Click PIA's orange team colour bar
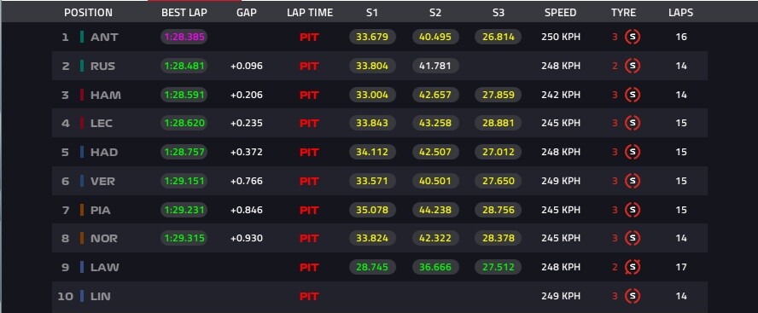Image resolution: width=758 pixels, height=313 pixels. (82, 210)
